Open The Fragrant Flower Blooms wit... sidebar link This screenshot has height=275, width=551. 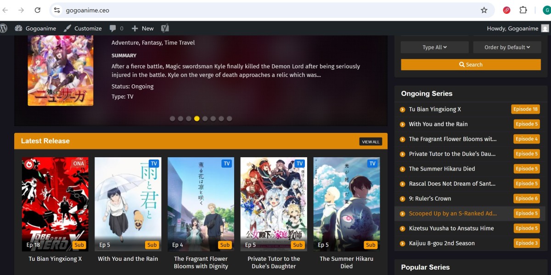pyautogui.click(x=453, y=139)
